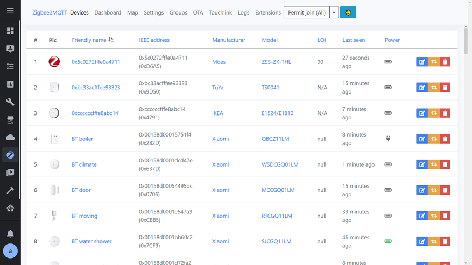
Task: Open the Moes manufacturer link
Action: coord(219,62)
